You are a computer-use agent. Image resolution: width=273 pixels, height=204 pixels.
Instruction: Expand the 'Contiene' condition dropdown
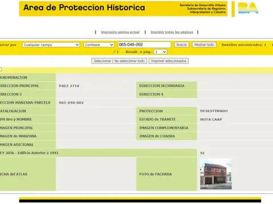pos(98,45)
